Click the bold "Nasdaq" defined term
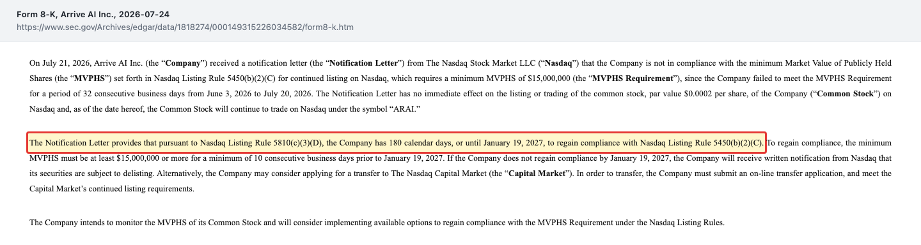Screen dimensions: 921x245 pyautogui.click(x=558, y=63)
